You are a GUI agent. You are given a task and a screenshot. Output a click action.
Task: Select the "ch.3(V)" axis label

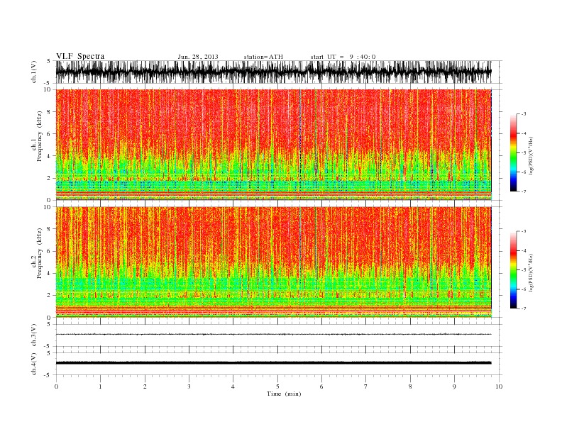pyautogui.click(x=34, y=335)
